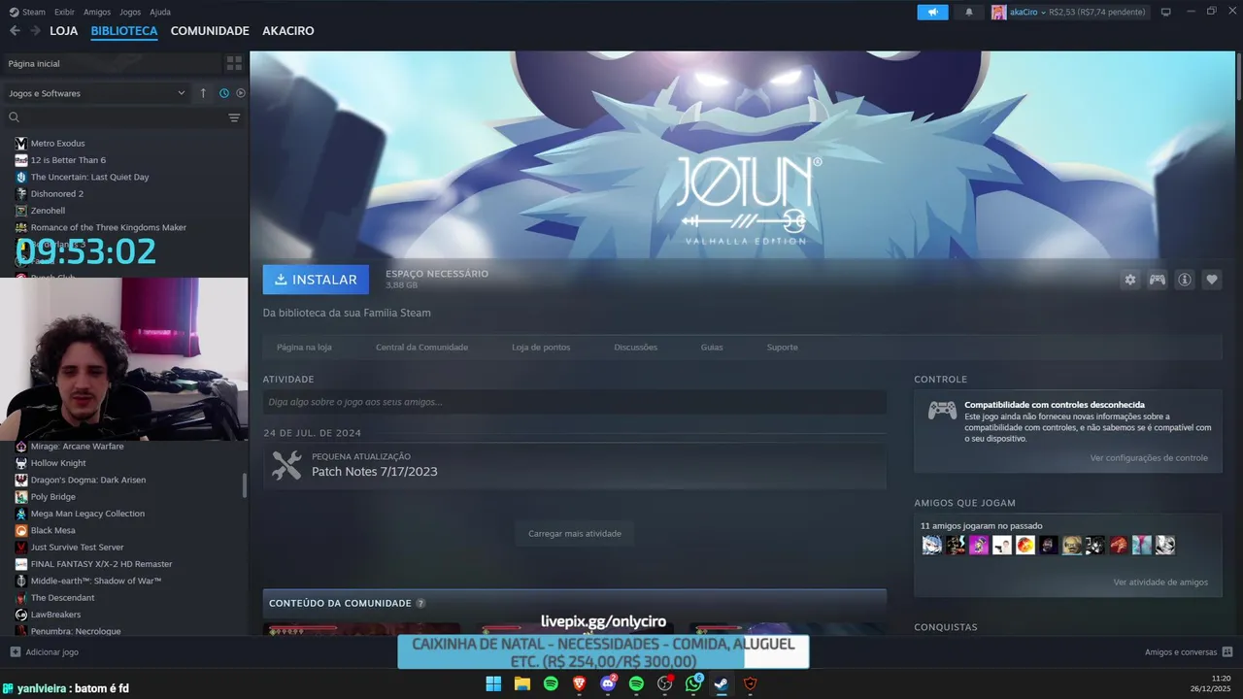Click the controller compatibility gamepad icon
Screen dimensions: 1243x699
[x=942, y=411]
